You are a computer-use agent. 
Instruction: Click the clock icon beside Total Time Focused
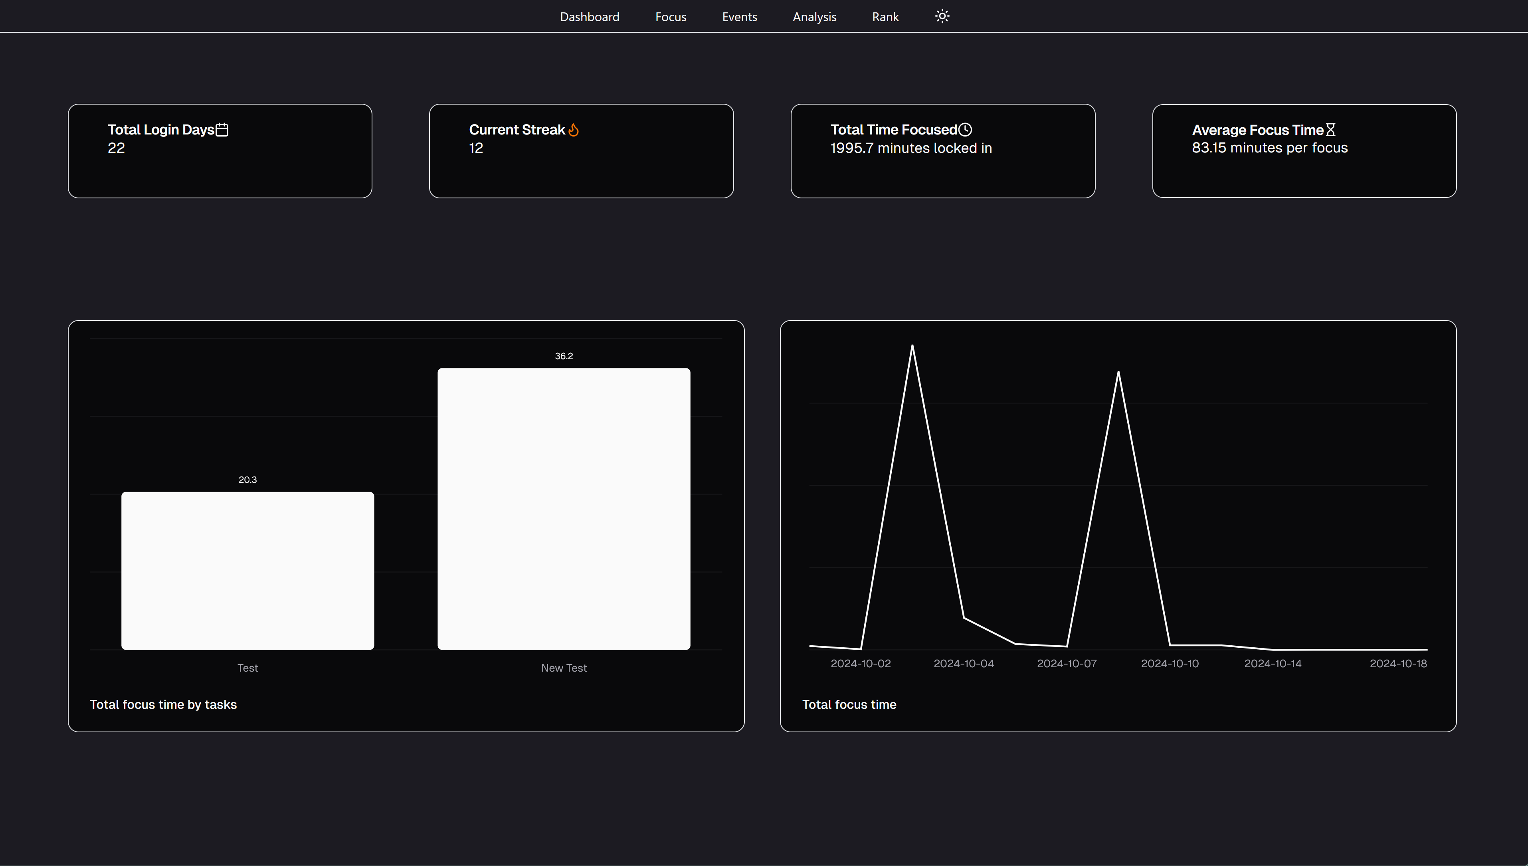click(965, 130)
